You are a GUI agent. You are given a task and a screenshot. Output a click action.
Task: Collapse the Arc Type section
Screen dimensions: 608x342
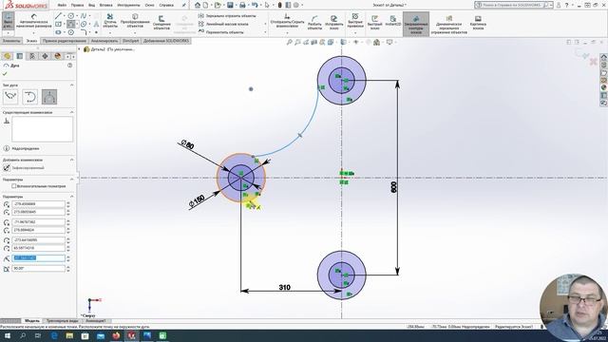pyautogui.click(x=72, y=85)
